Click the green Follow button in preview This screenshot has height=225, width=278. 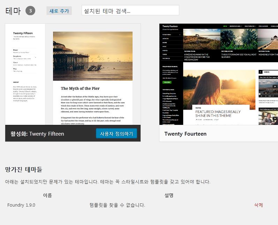166,82
